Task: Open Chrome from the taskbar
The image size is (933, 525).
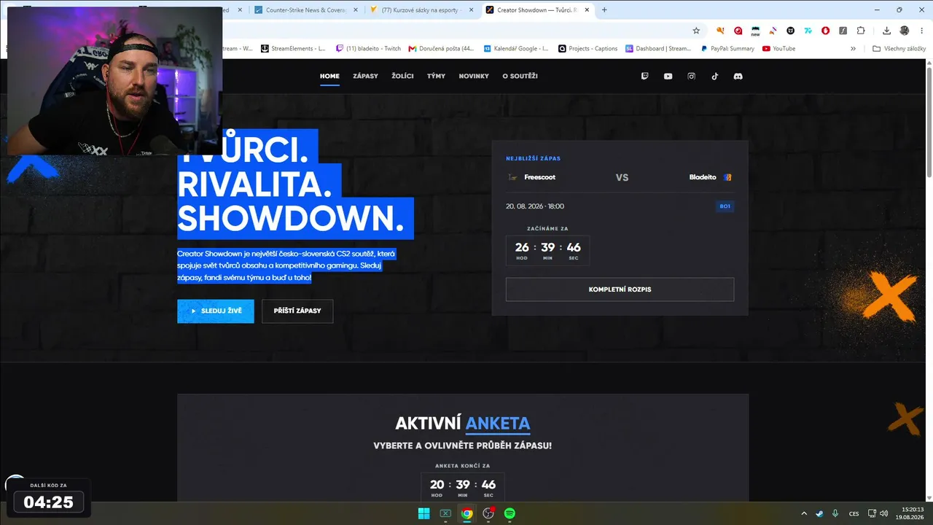Action: [466, 513]
